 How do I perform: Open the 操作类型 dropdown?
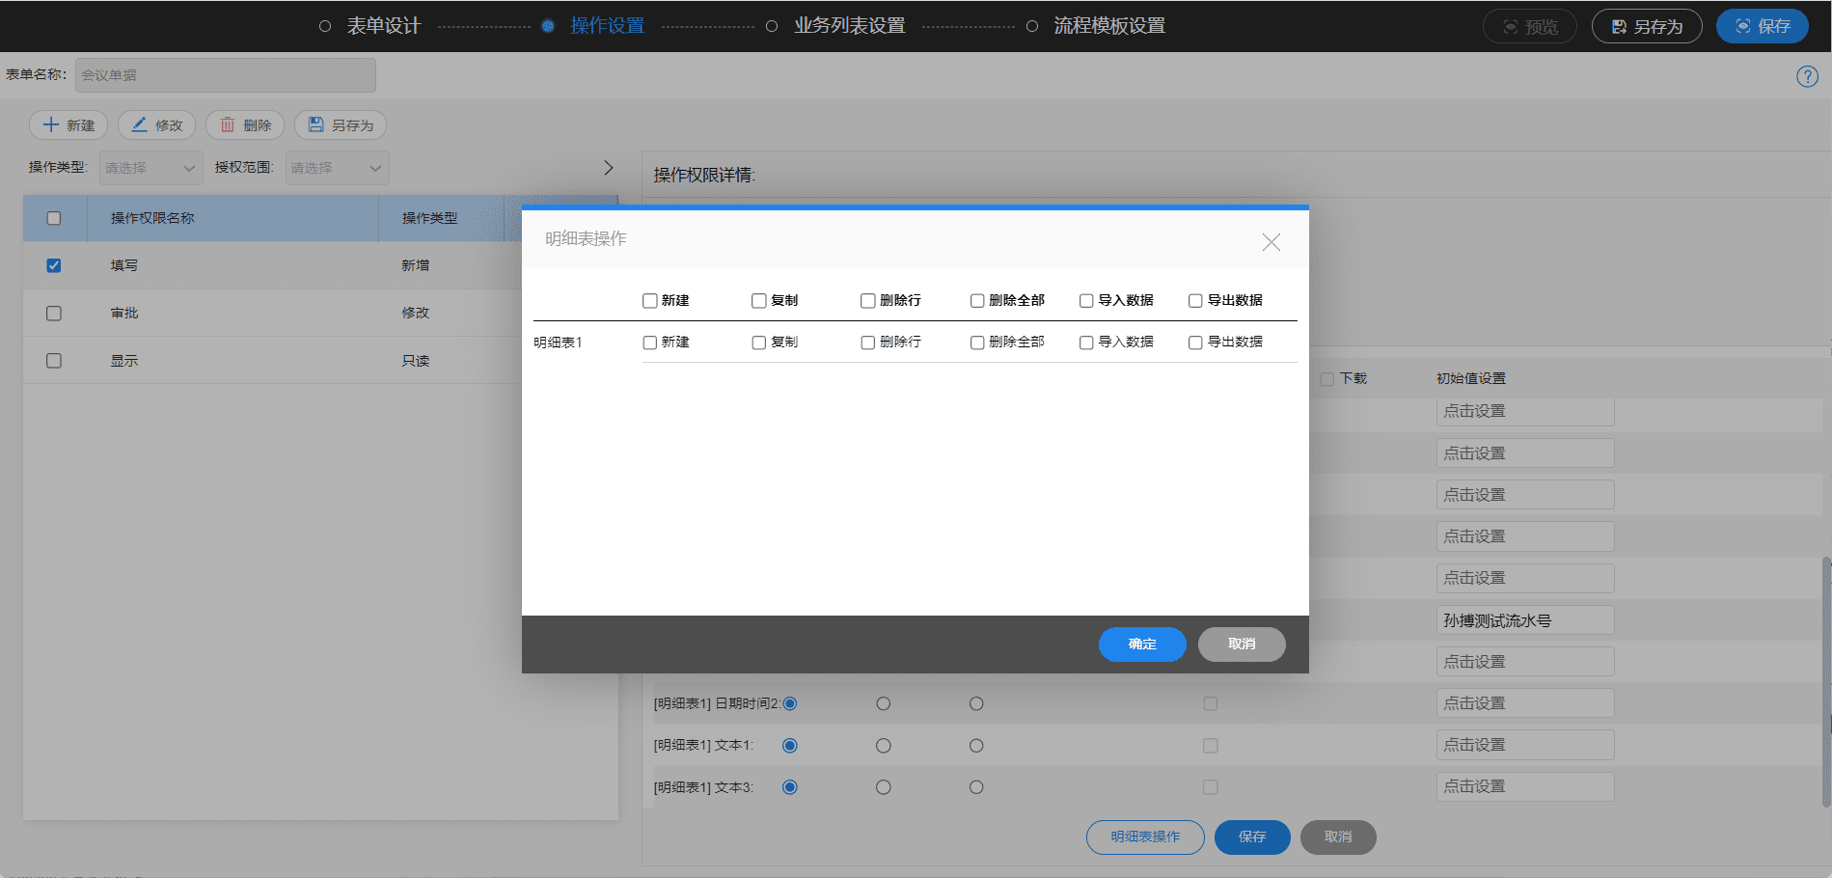[150, 168]
